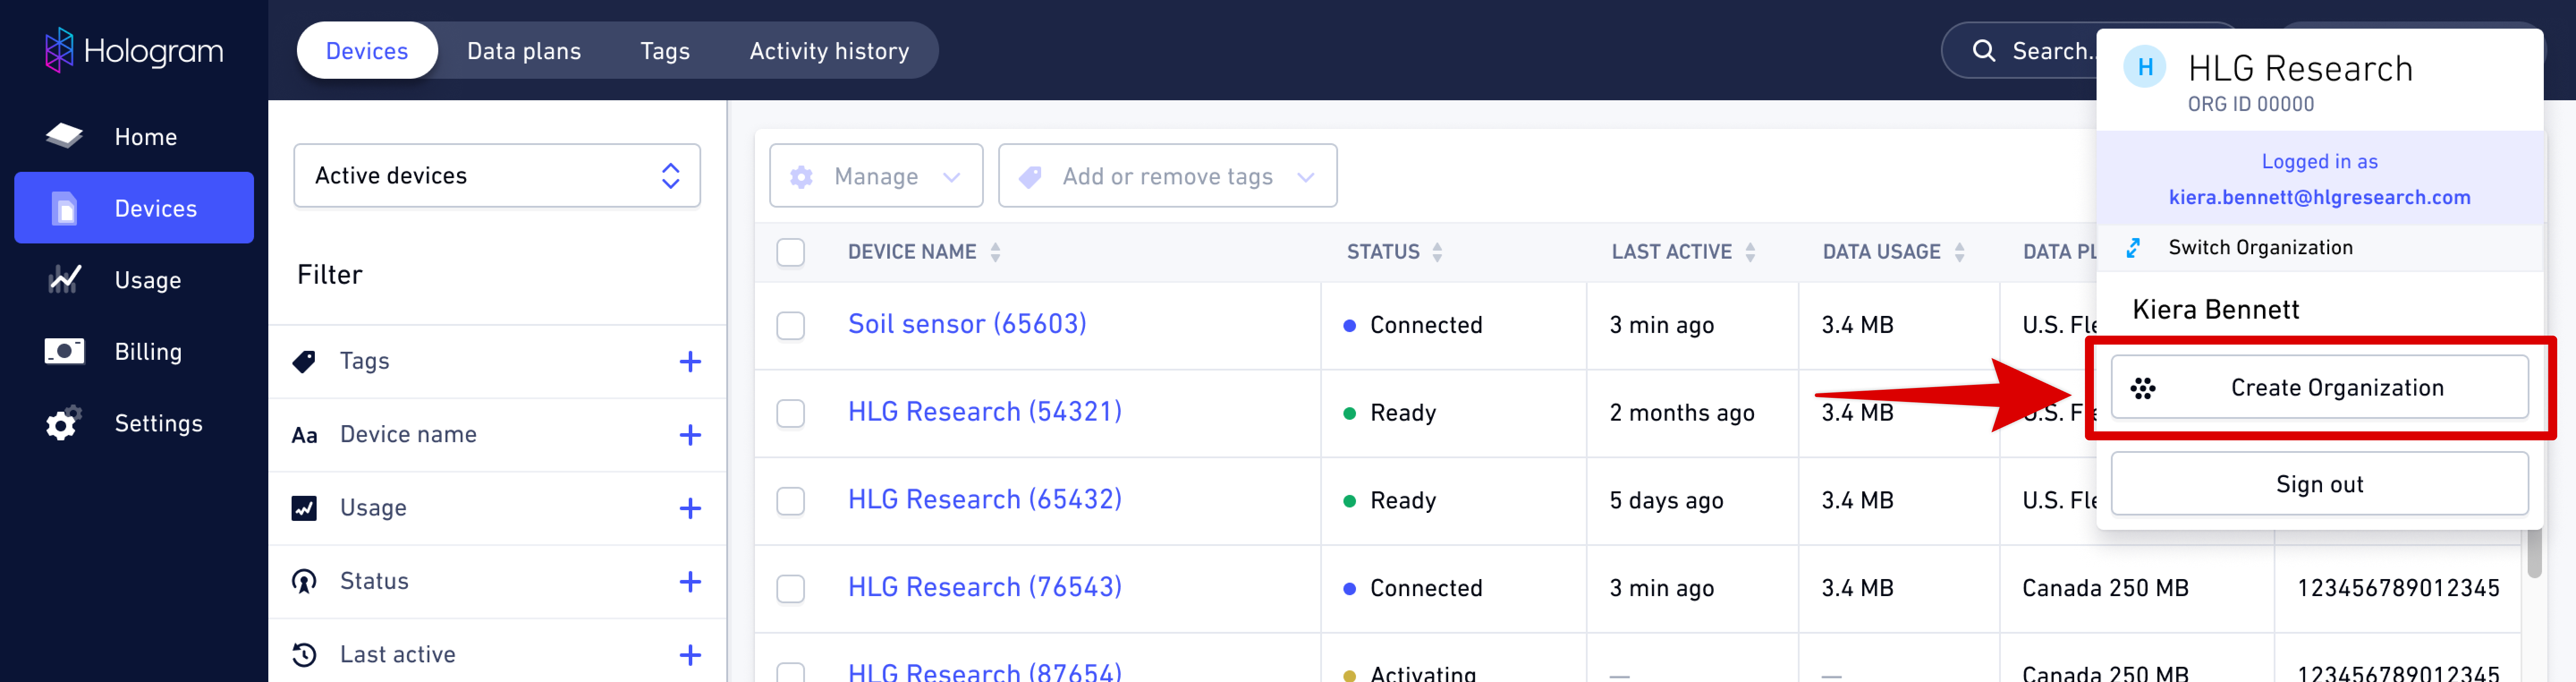Click the search magnifier icon
This screenshot has width=2576, height=682.
pos(1984,51)
